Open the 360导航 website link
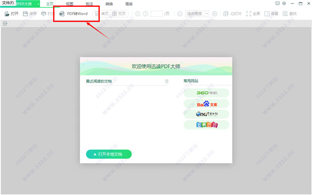The width and height of the screenshot is (312, 195). coord(206,93)
